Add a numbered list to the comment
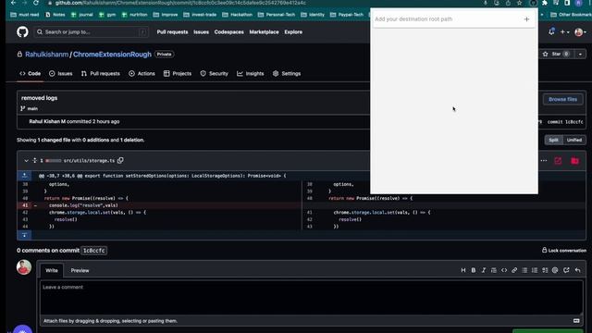 [535, 270]
